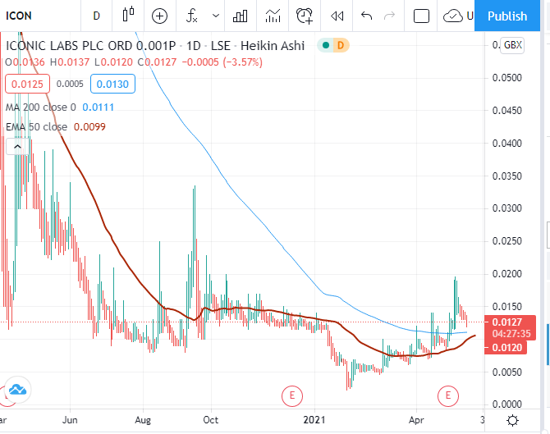Open chart settings gear icon
Image resolution: width=550 pixels, height=434 pixels.
[x=512, y=420]
